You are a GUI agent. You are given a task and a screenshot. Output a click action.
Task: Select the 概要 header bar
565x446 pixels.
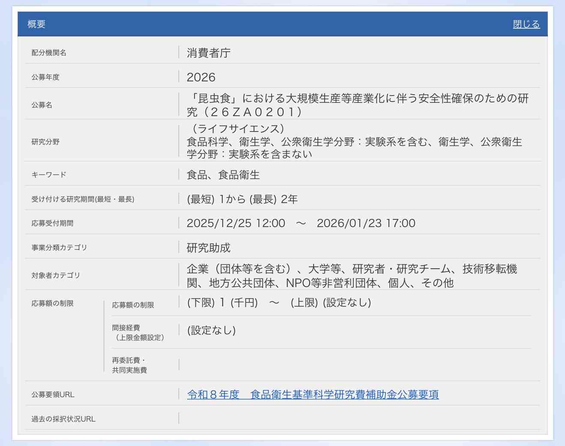(x=36, y=24)
